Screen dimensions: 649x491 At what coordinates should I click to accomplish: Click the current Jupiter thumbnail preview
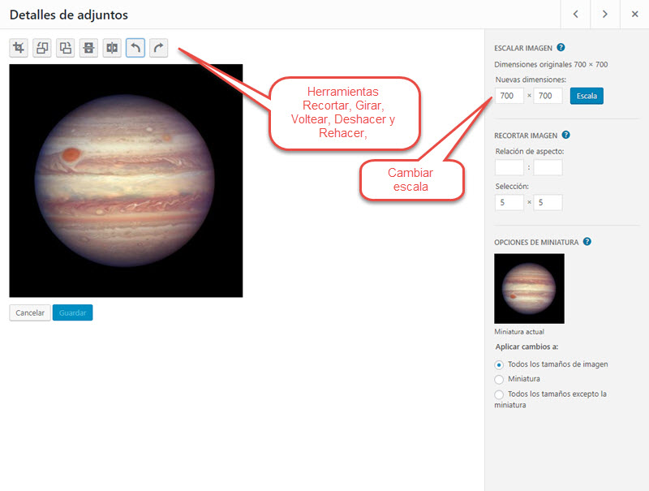coord(529,288)
